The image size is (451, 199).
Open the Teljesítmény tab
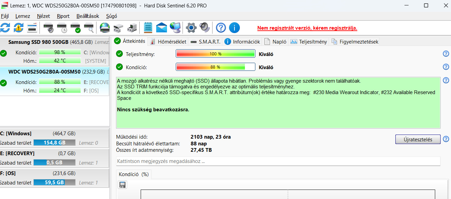tap(309, 42)
